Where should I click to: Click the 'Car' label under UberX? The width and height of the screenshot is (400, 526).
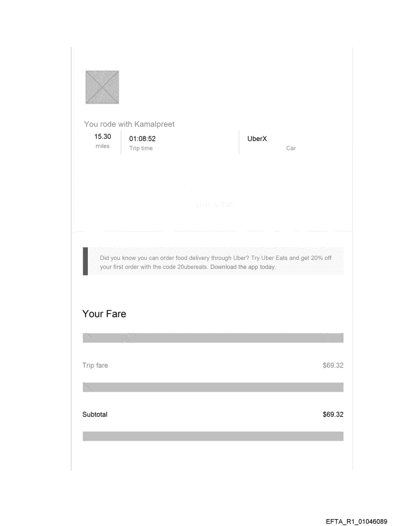click(x=291, y=148)
